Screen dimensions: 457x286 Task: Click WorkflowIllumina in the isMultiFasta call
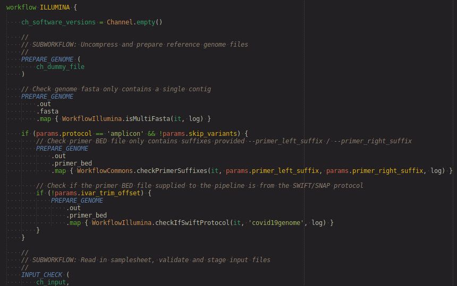(x=92, y=119)
